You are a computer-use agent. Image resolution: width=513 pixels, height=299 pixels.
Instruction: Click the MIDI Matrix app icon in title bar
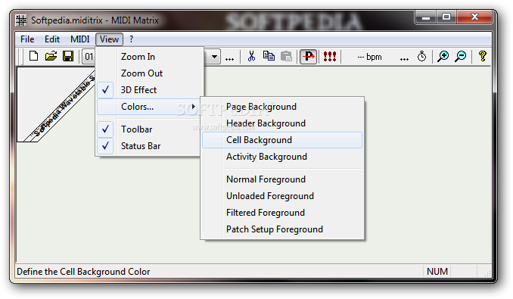[21, 20]
